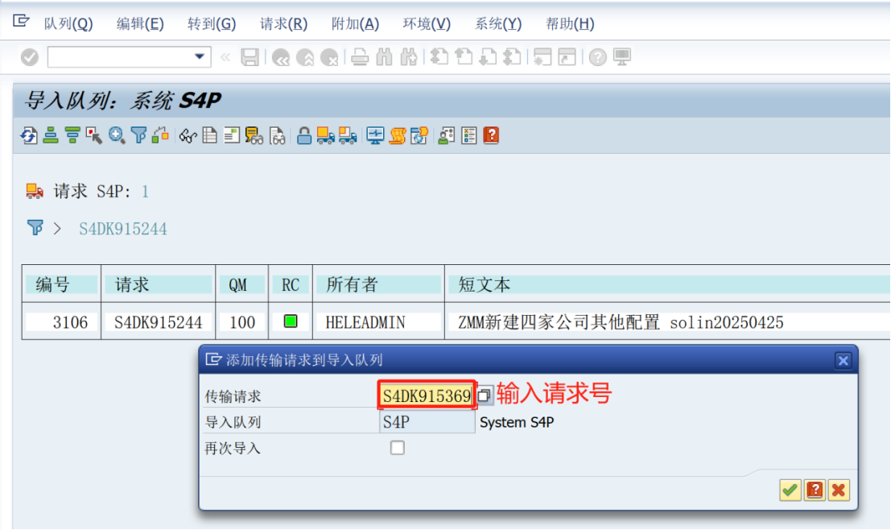891x530 pixels.
Task: Click the Deselect All green bars icon
Action: click(x=72, y=135)
